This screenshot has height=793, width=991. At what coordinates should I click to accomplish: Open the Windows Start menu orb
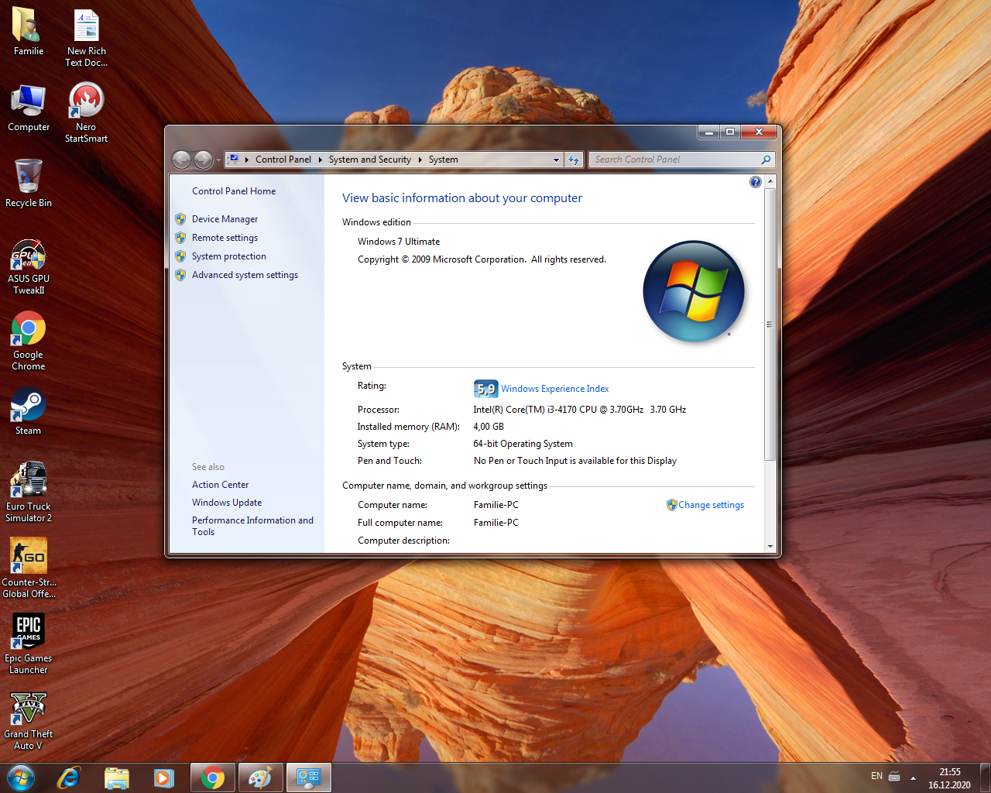coord(21,778)
